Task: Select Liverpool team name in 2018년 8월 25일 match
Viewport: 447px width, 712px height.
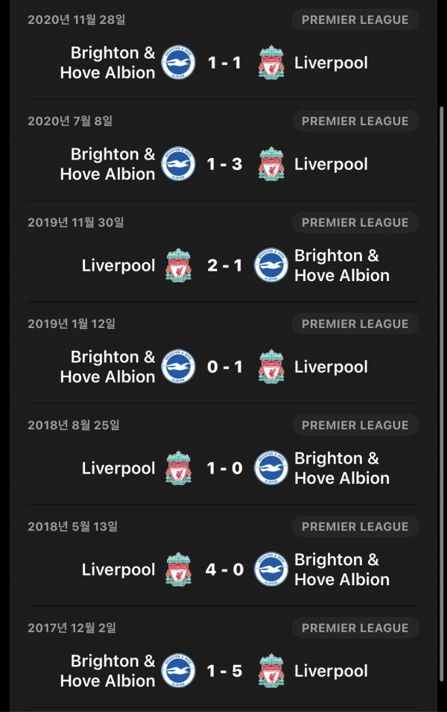Action: click(x=118, y=468)
